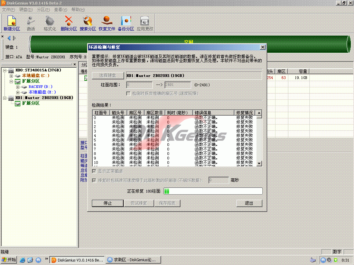354x265 pixels.
Task: Toggle 修复时包括读写速度慢 checkbox
Action: pyautogui.click(x=94, y=180)
